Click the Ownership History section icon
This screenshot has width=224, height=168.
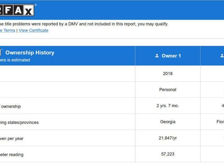point(1,52)
